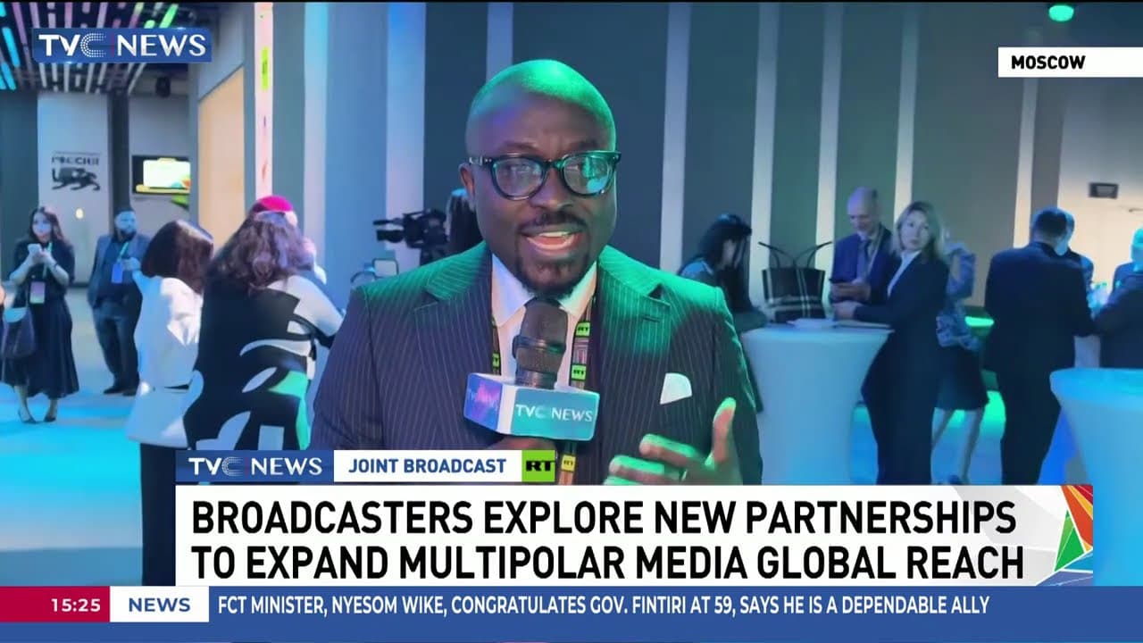
Task: Click the TVC News logo in lower-third banner
Action: [254, 466]
